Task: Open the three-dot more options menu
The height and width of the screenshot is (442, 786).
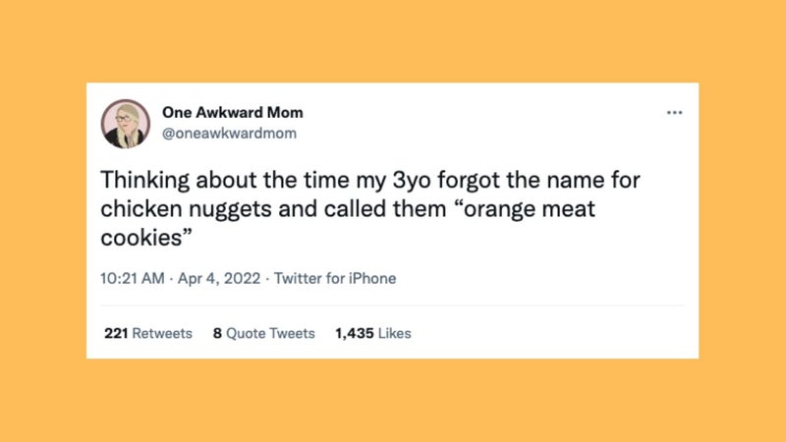Action: [x=674, y=113]
